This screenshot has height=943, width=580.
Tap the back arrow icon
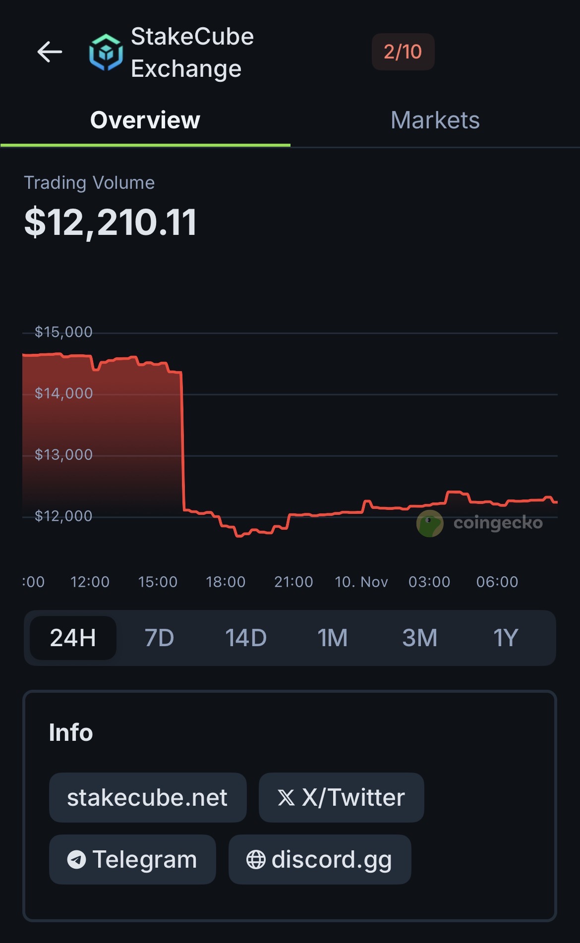click(x=50, y=52)
